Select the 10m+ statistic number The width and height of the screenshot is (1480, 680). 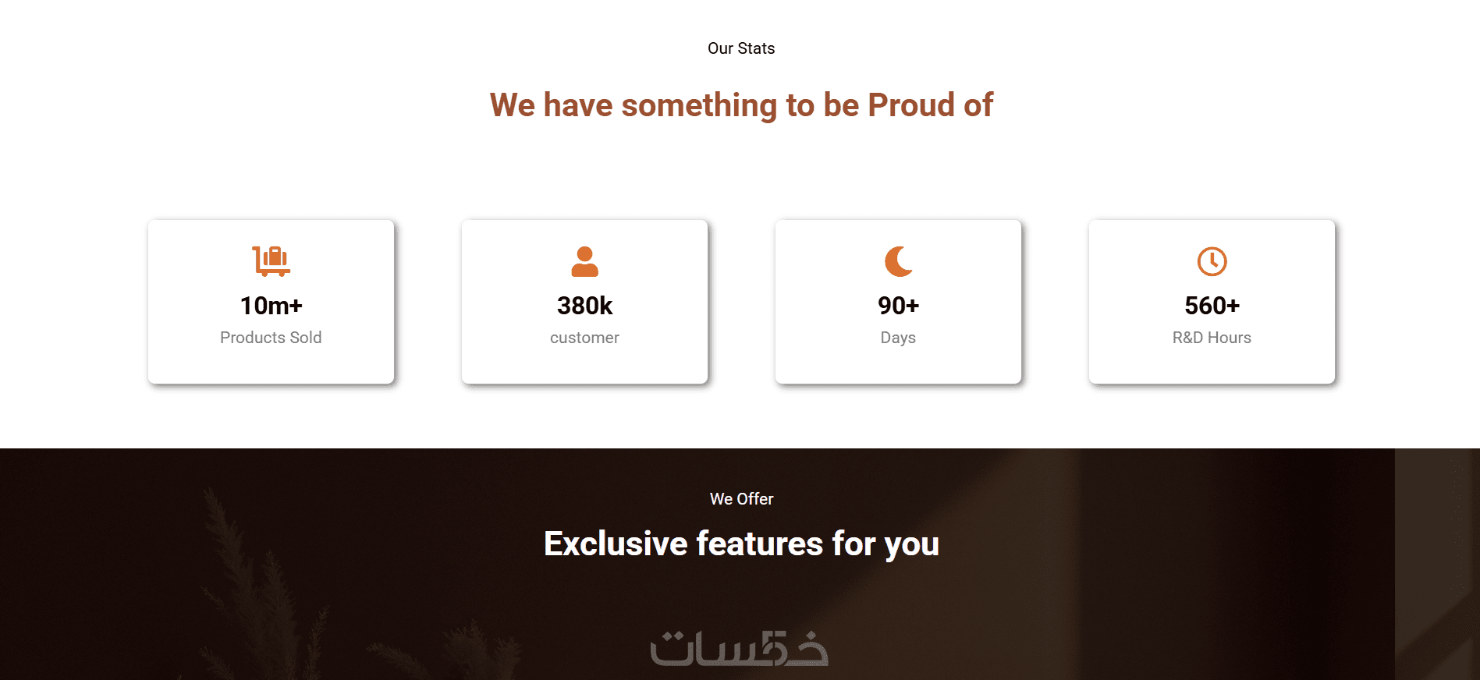(271, 306)
